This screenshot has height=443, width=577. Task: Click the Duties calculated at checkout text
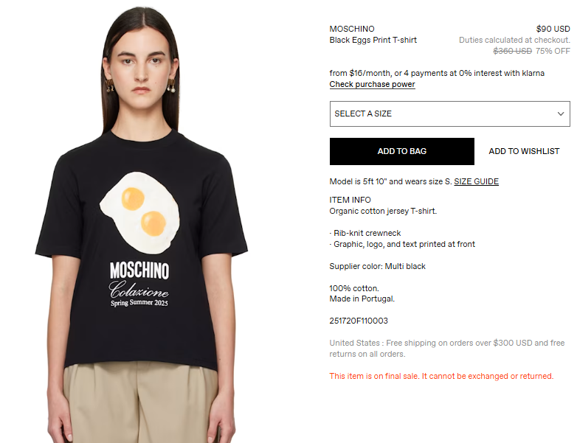tap(514, 40)
